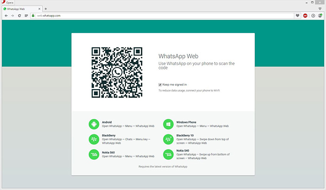Click the Android platform icon
The width and height of the screenshot is (326, 190).
click(x=94, y=124)
